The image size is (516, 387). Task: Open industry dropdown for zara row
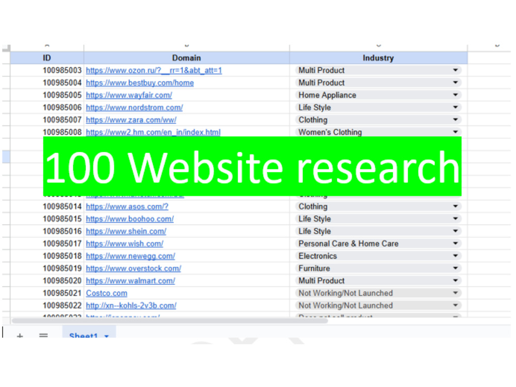click(456, 120)
